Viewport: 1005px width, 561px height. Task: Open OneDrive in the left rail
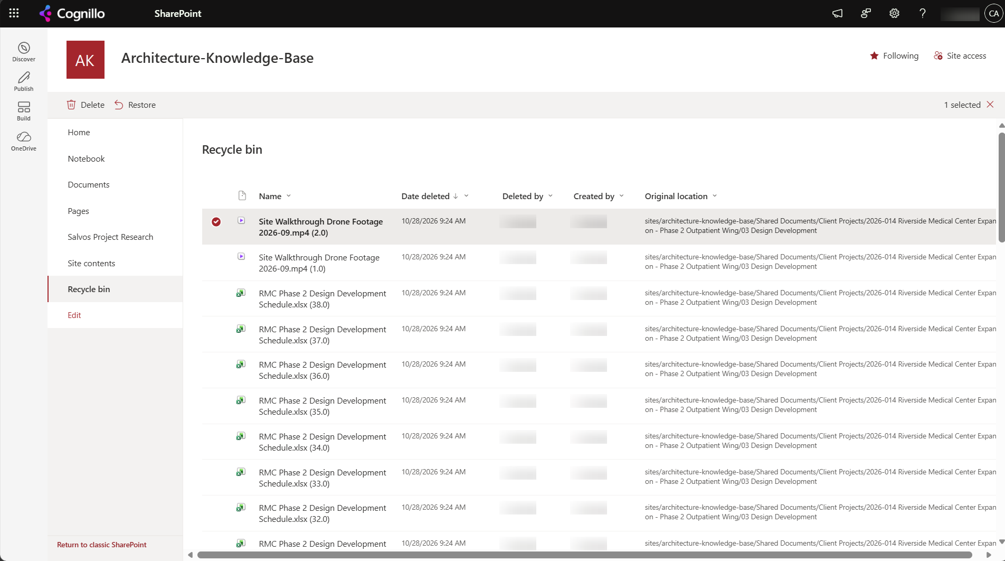pyautogui.click(x=24, y=141)
